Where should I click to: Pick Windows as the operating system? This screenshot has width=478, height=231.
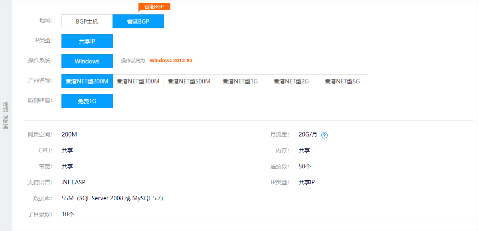pos(87,61)
